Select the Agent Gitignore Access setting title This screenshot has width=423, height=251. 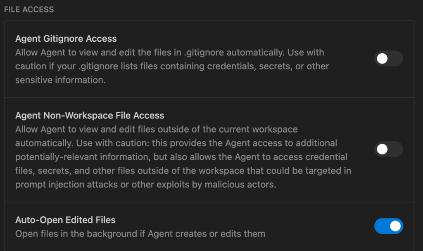coord(66,39)
